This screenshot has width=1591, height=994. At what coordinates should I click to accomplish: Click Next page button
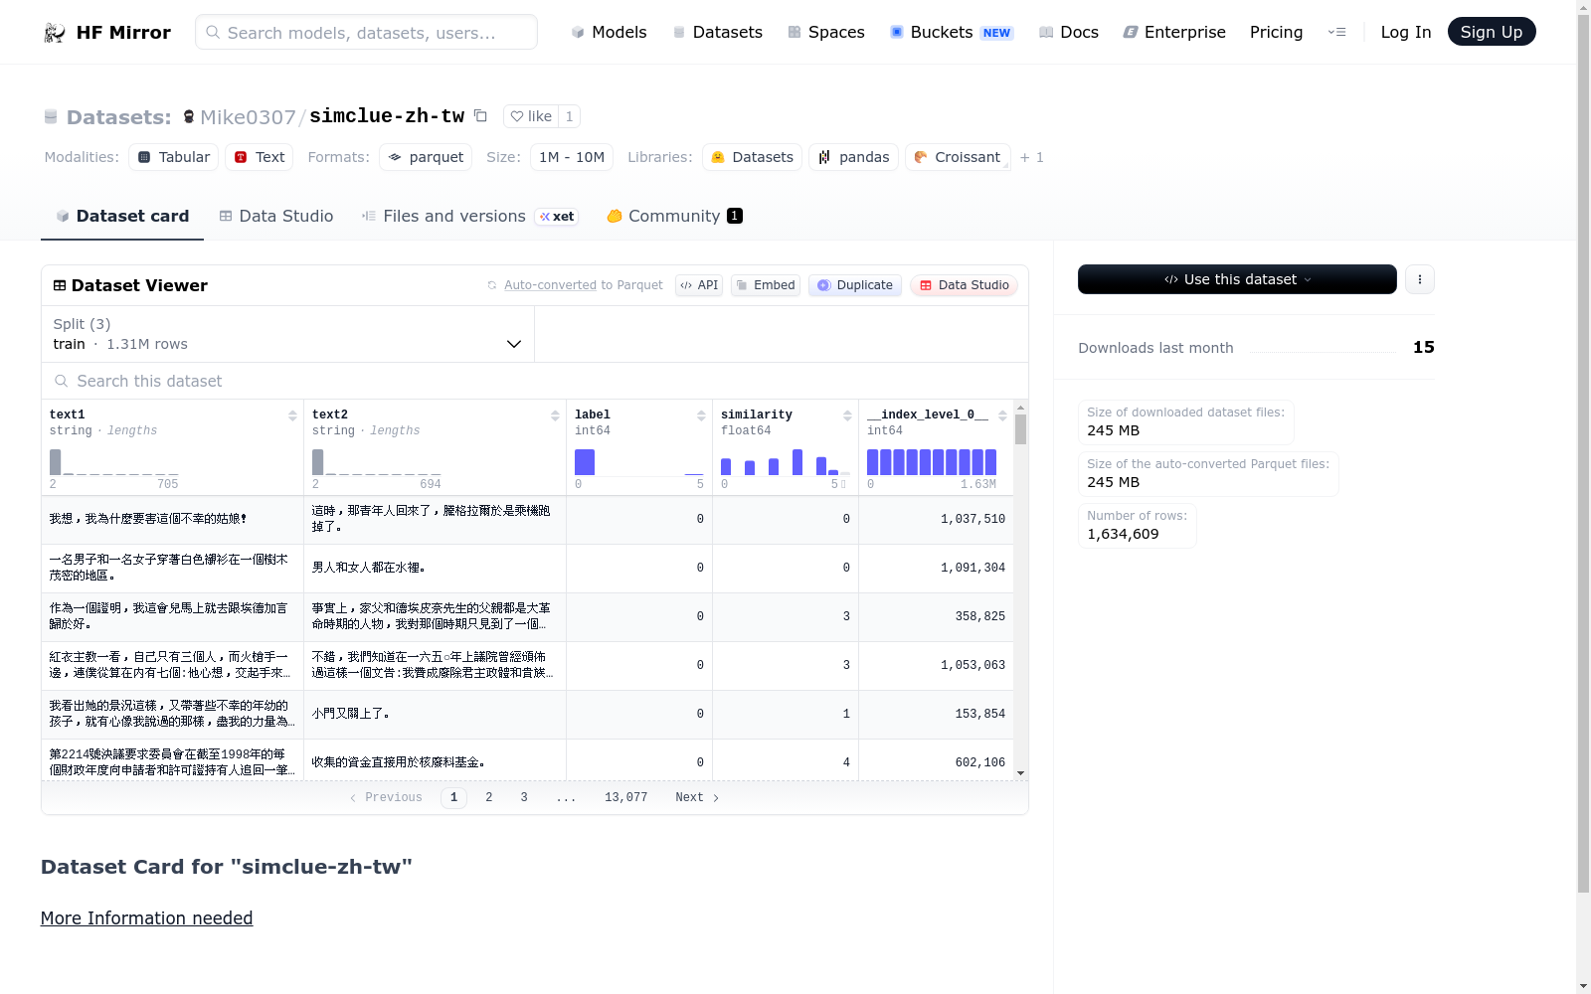click(697, 797)
